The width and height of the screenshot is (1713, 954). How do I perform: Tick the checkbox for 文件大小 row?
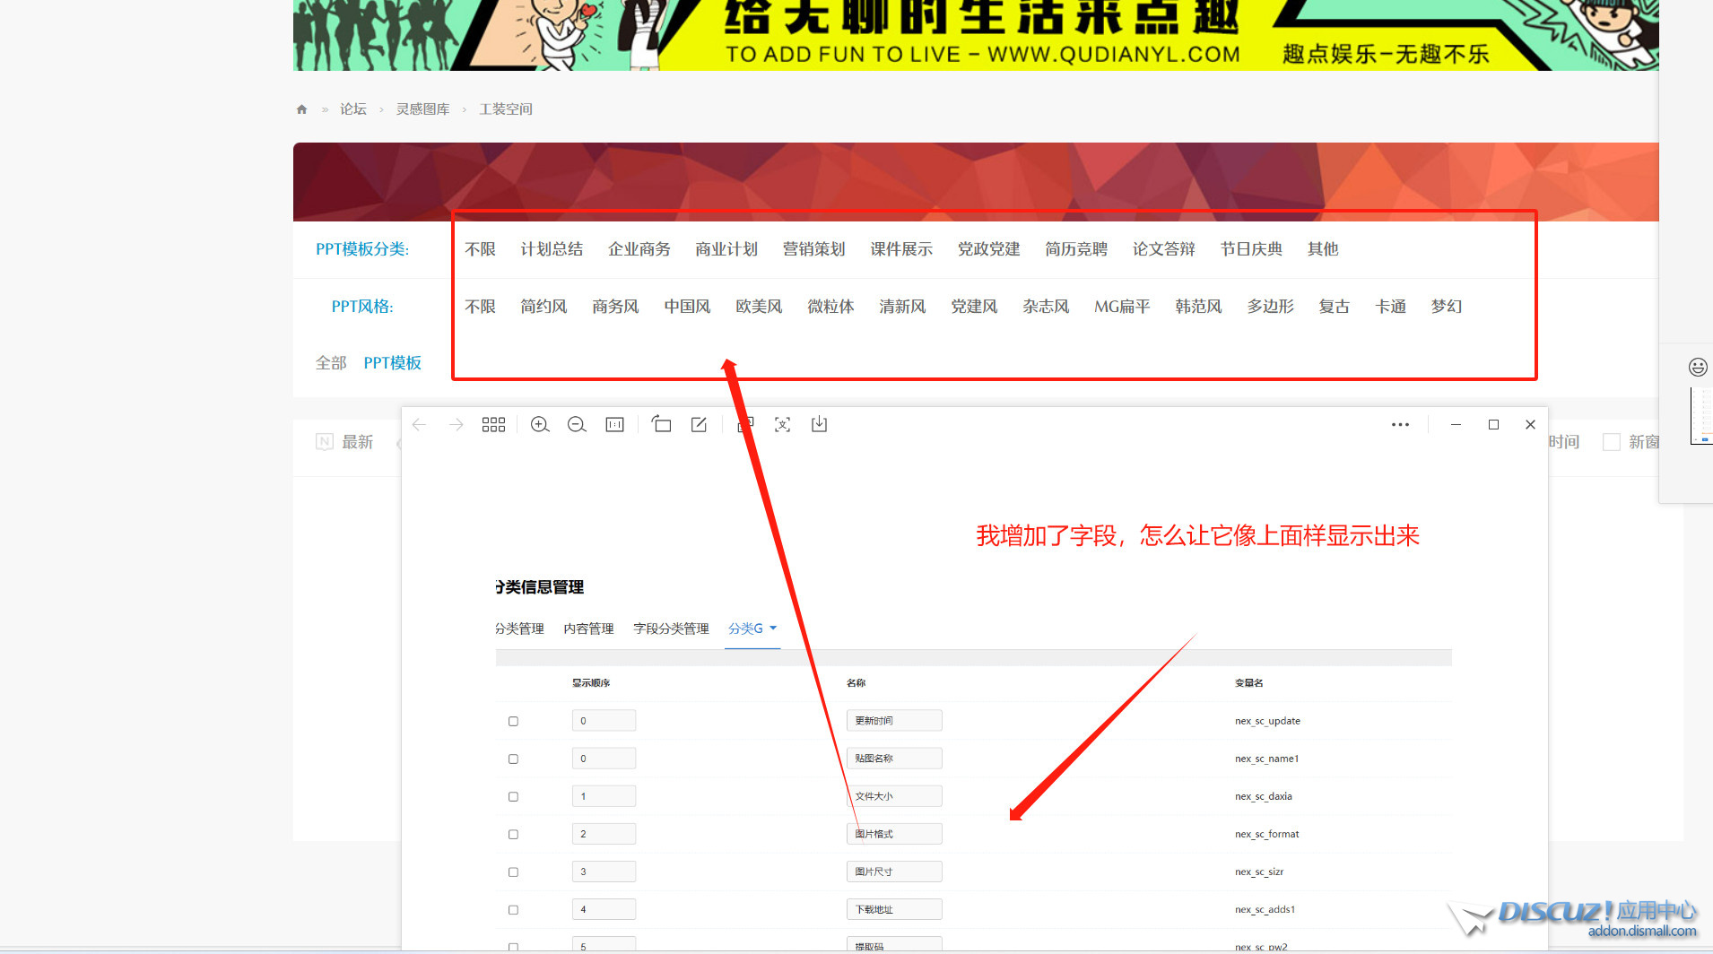click(x=513, y=797)
